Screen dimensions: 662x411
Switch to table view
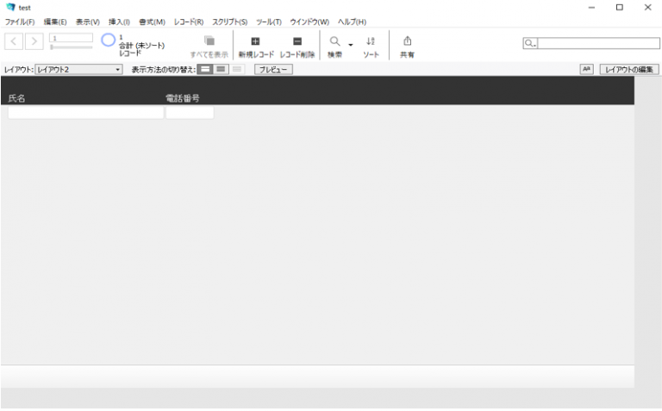(236, 69)
